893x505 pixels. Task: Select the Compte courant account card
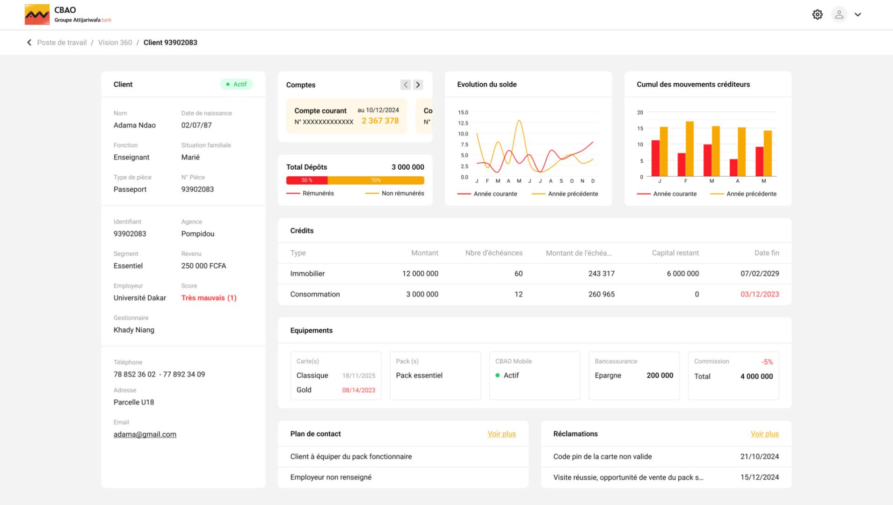(346, 116)
